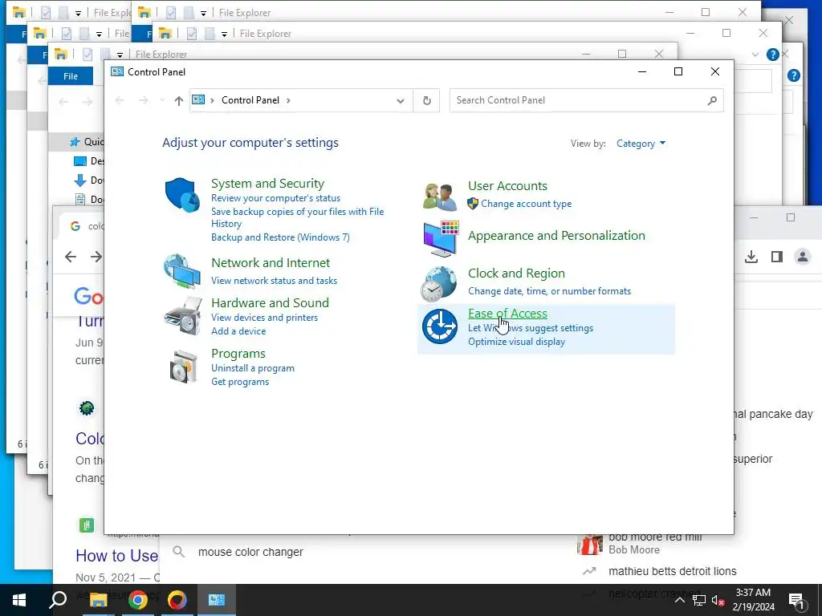The width and height of the screenshot is (822, 616).
Task: Open the Windows Start menu
Action: (19, 600)
